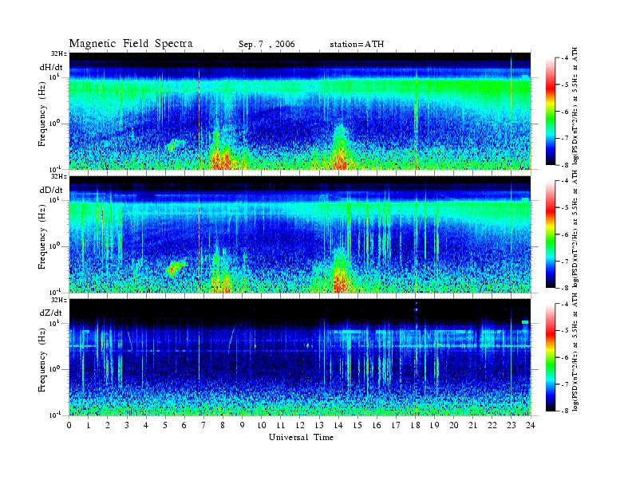Click the "1" hour tick on time axis
The width and height of the screenshot is (632, 488).
(x=89, y=426)
